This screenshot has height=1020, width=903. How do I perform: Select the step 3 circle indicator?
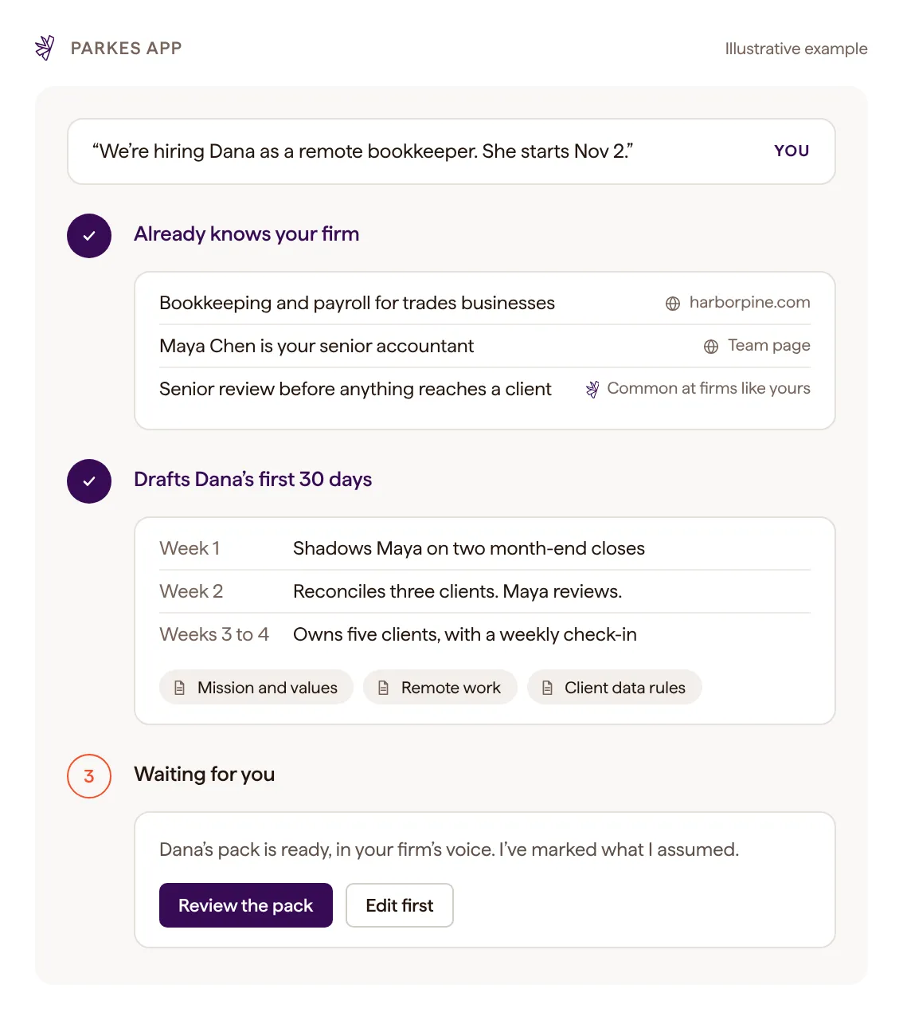(x=89, y=776)
